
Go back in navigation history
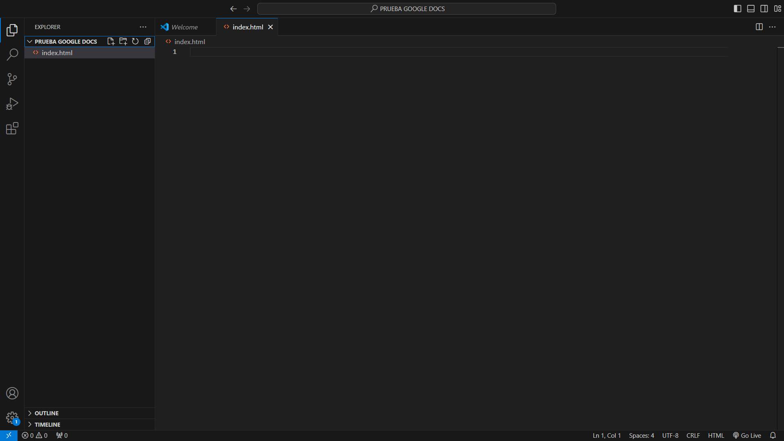pos(234,9)
